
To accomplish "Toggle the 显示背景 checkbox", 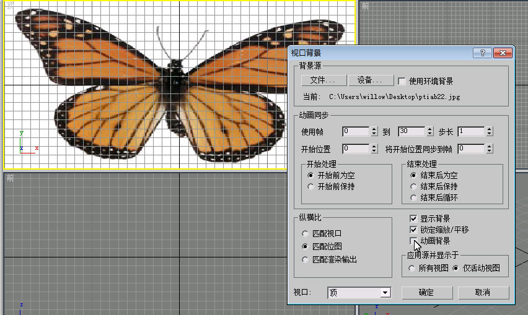I will coord(413,218).
